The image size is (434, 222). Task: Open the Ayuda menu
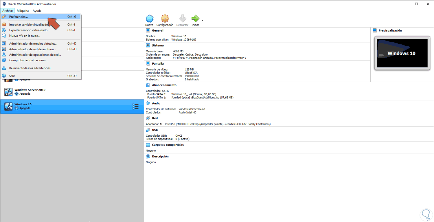coord(37,11)
